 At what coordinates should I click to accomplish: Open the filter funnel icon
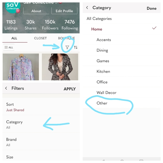point(67,47)
